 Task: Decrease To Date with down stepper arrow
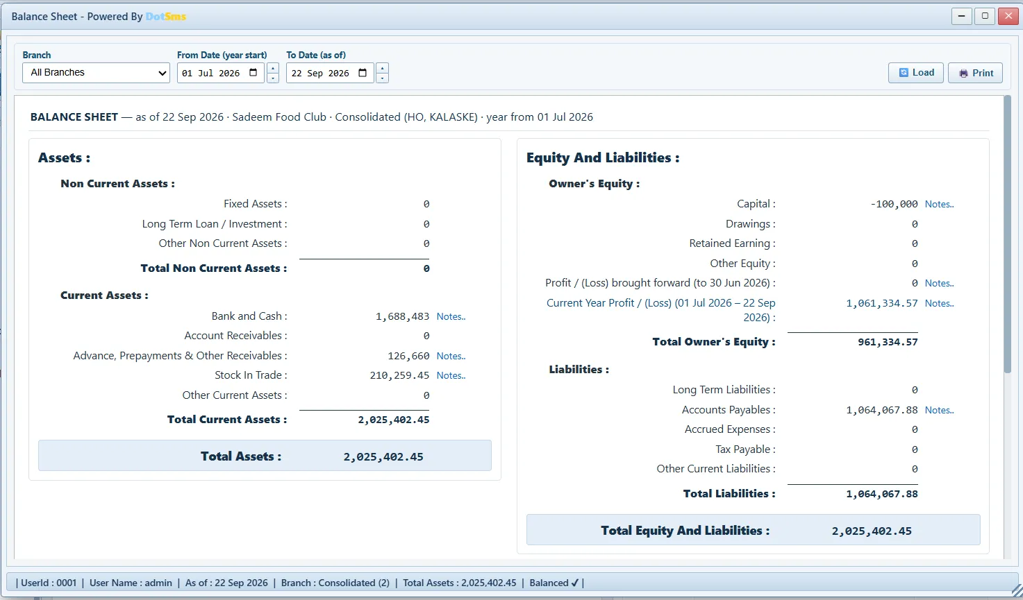coord(382,78)
